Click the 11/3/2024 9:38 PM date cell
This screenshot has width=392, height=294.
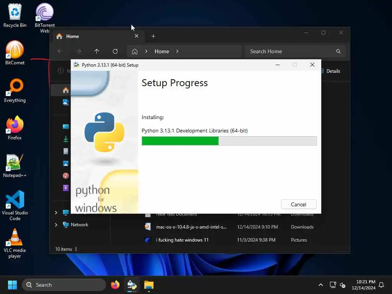(256, 240)
